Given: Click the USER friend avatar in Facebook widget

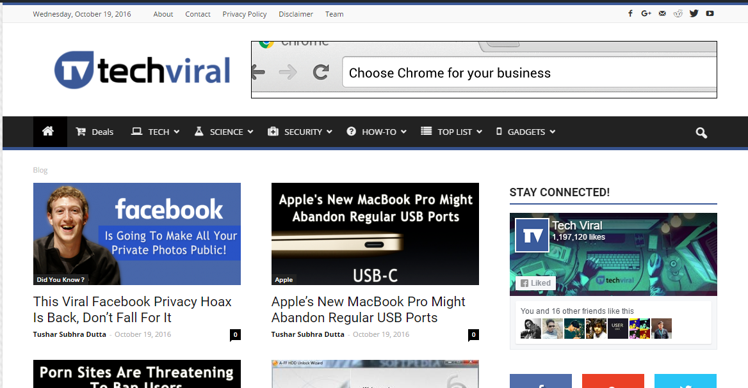Looking at the screenshot, I should (618, 329).
